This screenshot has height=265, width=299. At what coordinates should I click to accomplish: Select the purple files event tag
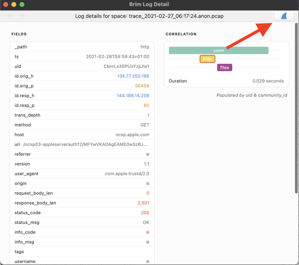tap(225, 67)
